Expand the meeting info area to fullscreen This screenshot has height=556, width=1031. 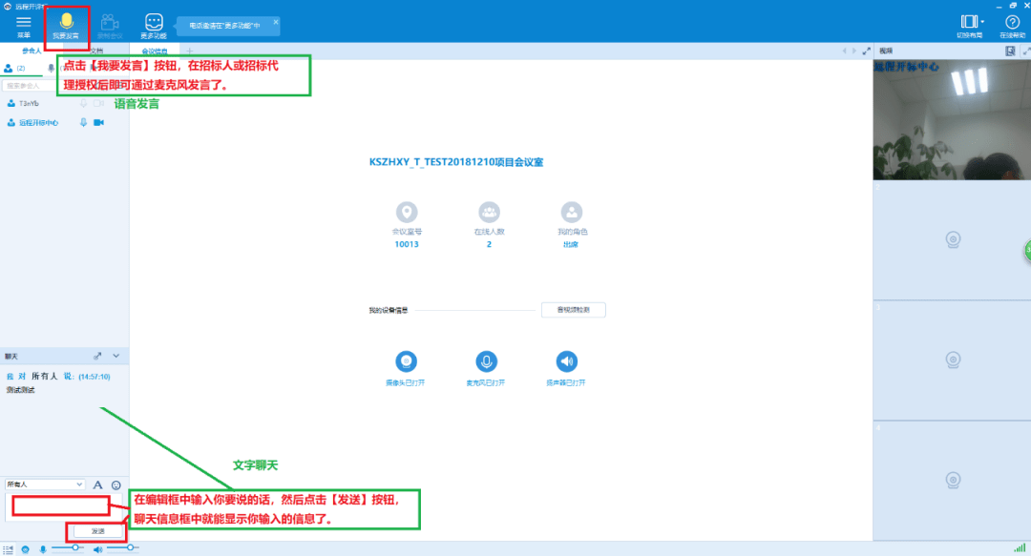point(866,51)
